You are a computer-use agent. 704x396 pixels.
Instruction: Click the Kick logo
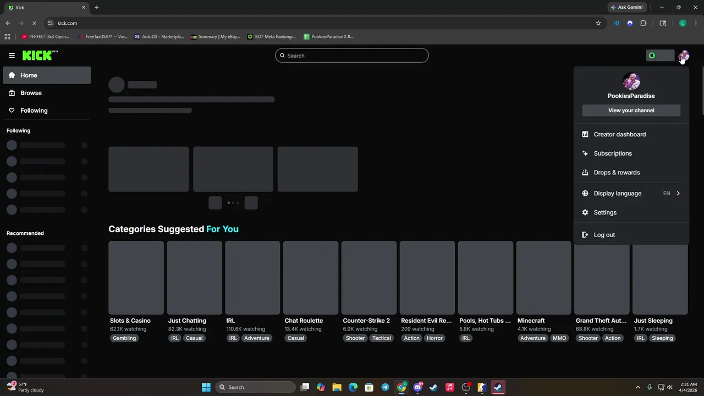click(x=40, y=55)
